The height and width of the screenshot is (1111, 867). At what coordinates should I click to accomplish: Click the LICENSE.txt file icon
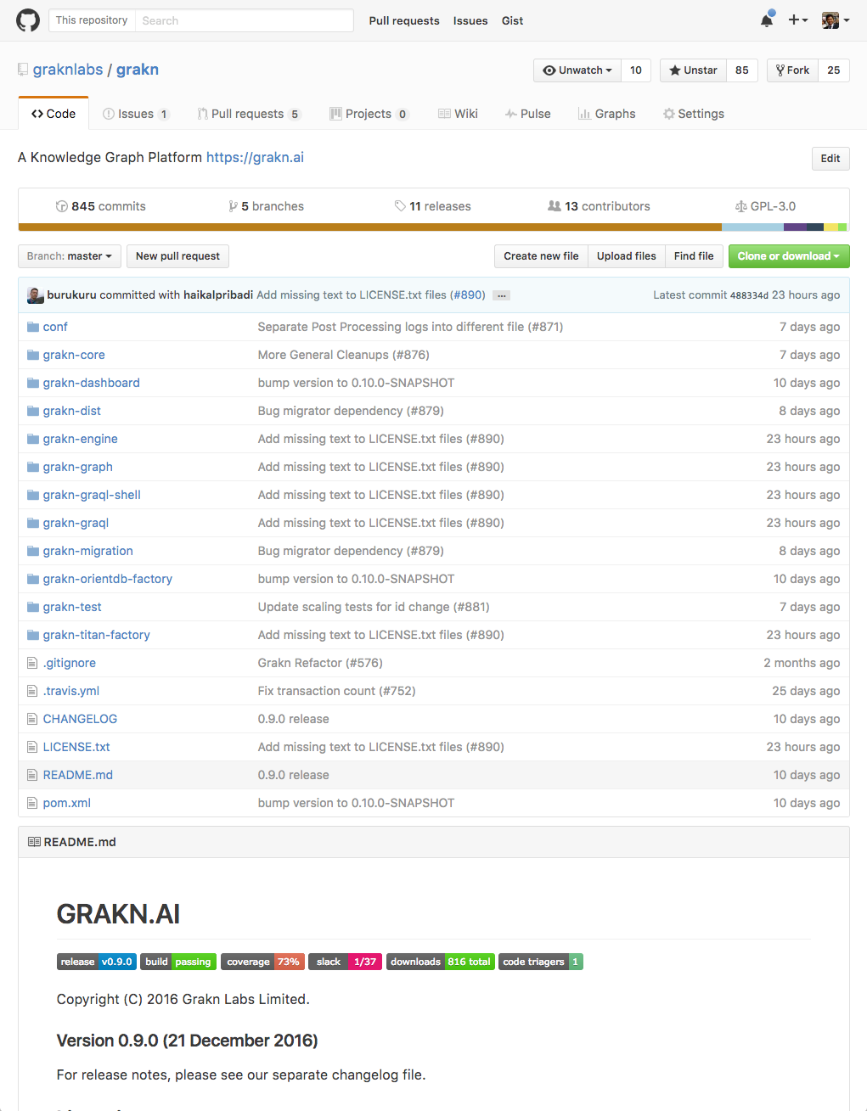pyautogui.click(x=32, y=747)
